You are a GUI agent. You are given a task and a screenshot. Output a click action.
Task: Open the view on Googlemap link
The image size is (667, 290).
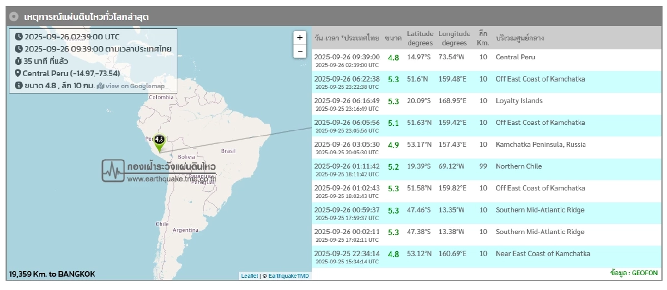135,86
